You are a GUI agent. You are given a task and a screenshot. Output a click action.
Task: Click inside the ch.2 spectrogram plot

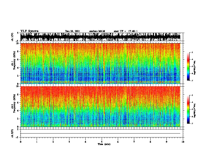pos(100,107)
